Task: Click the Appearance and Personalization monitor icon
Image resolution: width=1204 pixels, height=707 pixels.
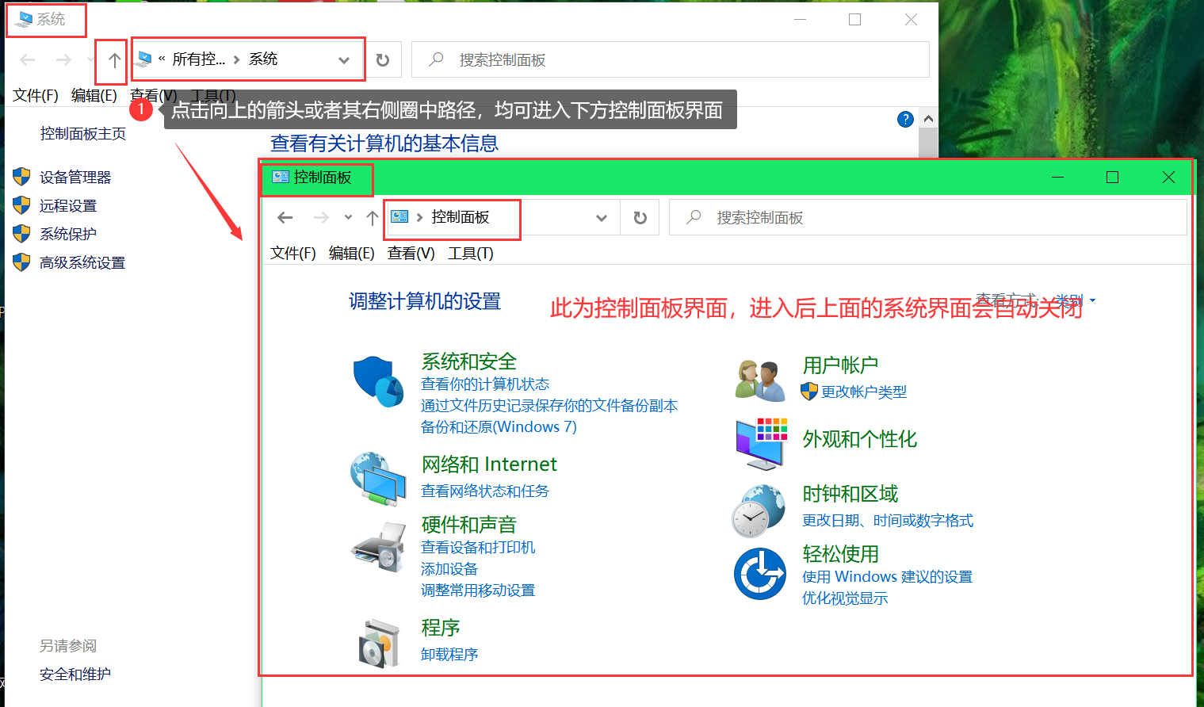Action: pyautogui.click(x=762, y=444)
